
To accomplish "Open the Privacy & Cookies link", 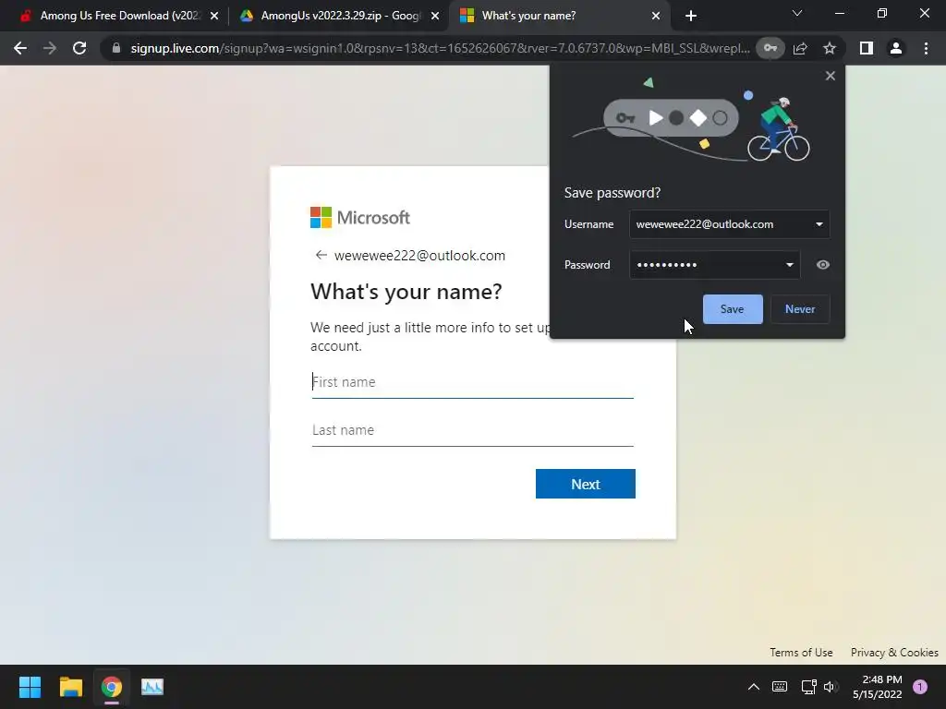I will click(894, 653).
